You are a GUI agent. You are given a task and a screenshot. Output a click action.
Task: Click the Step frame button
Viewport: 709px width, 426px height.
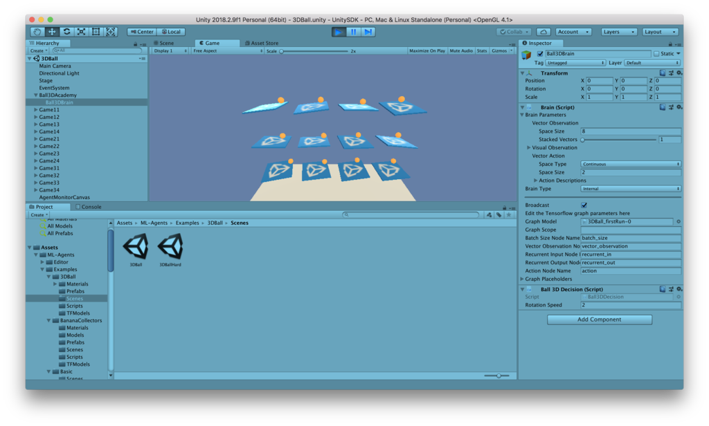[368, 32]
